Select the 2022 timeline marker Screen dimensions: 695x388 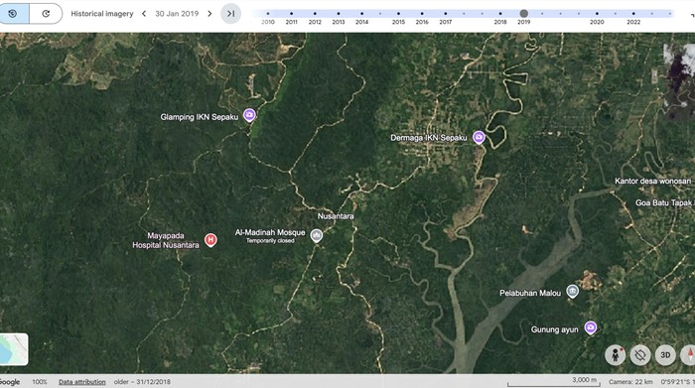click(633, 14)
